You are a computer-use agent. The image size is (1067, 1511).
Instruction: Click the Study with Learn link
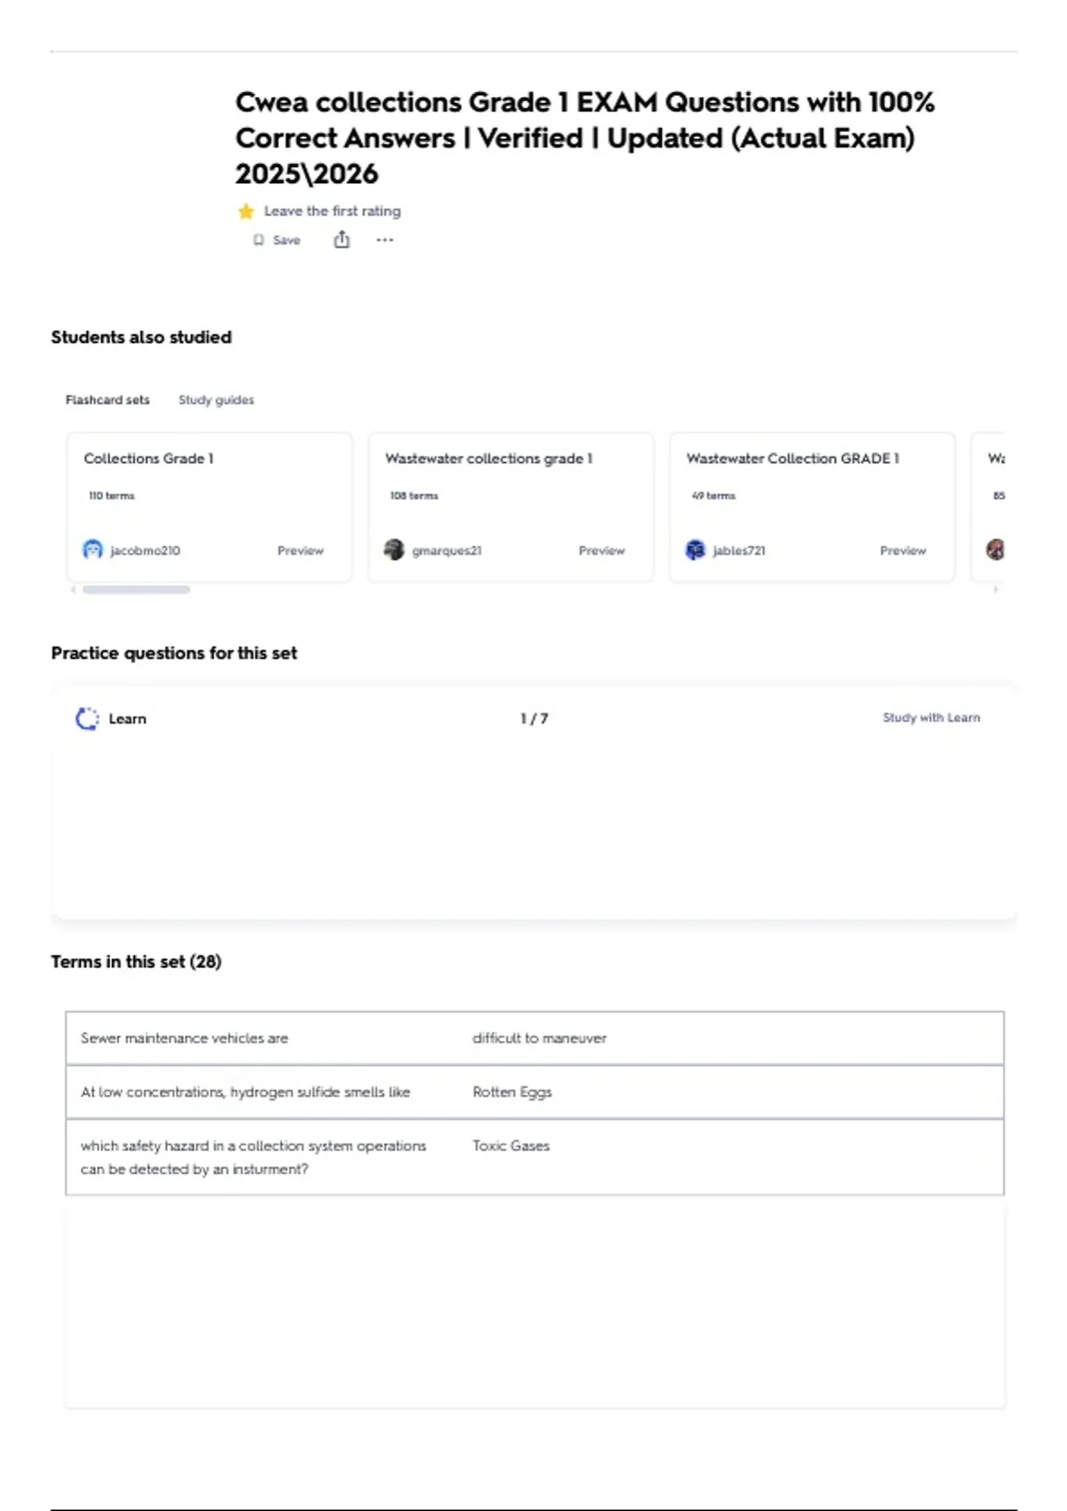tap(931, 717)
